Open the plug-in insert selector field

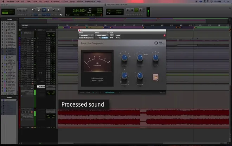[86, 38]
